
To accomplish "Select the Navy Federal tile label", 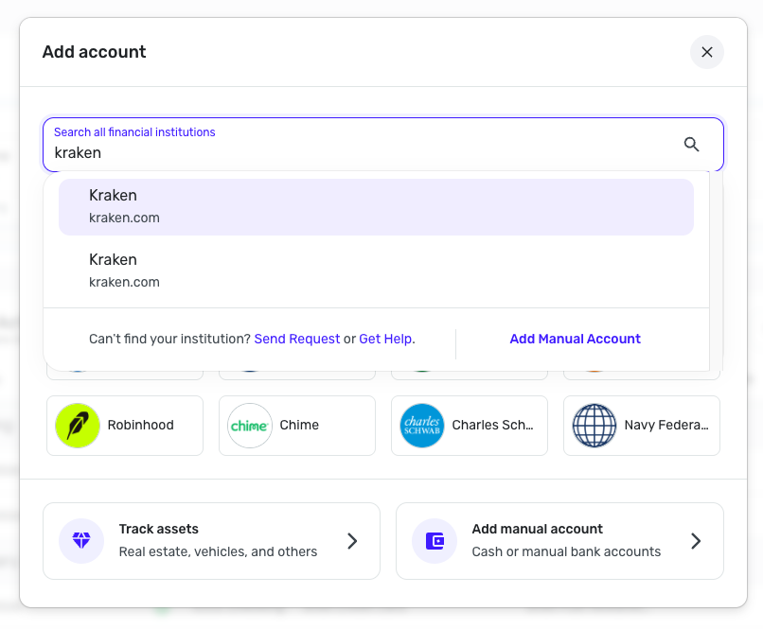I will (x=665, y=426).
